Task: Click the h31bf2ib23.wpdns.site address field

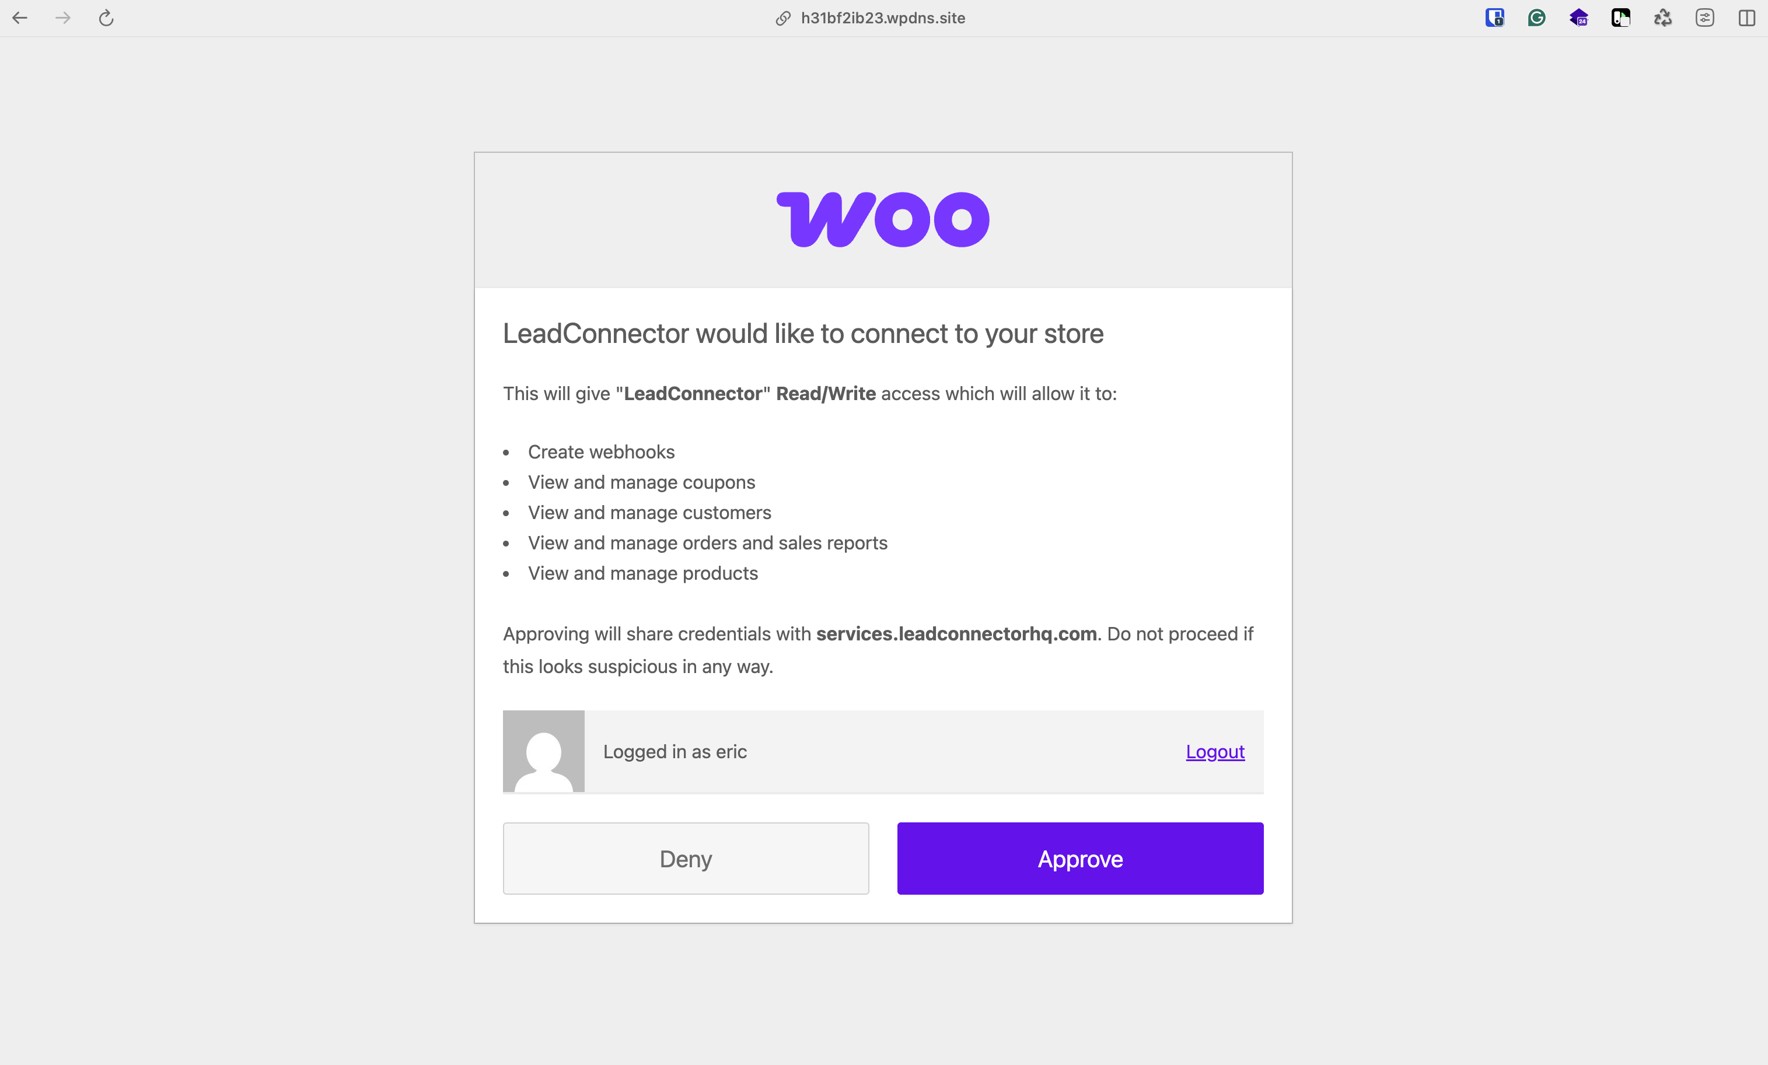Action: [883, 18]
